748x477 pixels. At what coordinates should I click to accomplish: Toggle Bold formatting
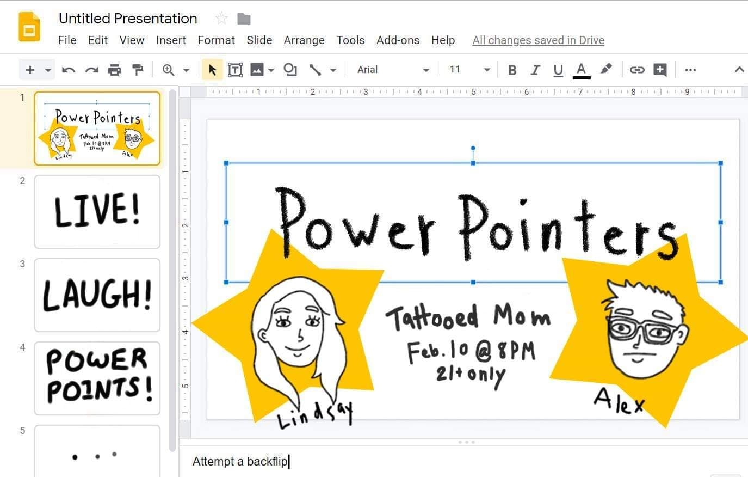[512, 70]
